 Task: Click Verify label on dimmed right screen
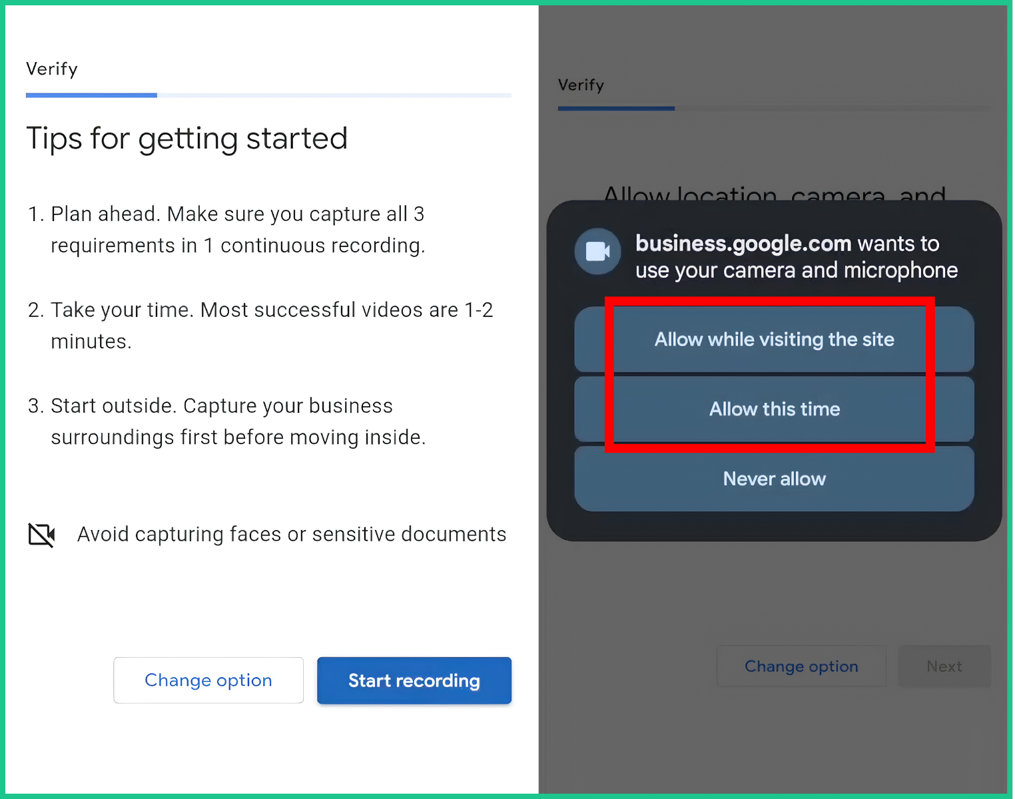pyautogui.click(x=581, y=85)
